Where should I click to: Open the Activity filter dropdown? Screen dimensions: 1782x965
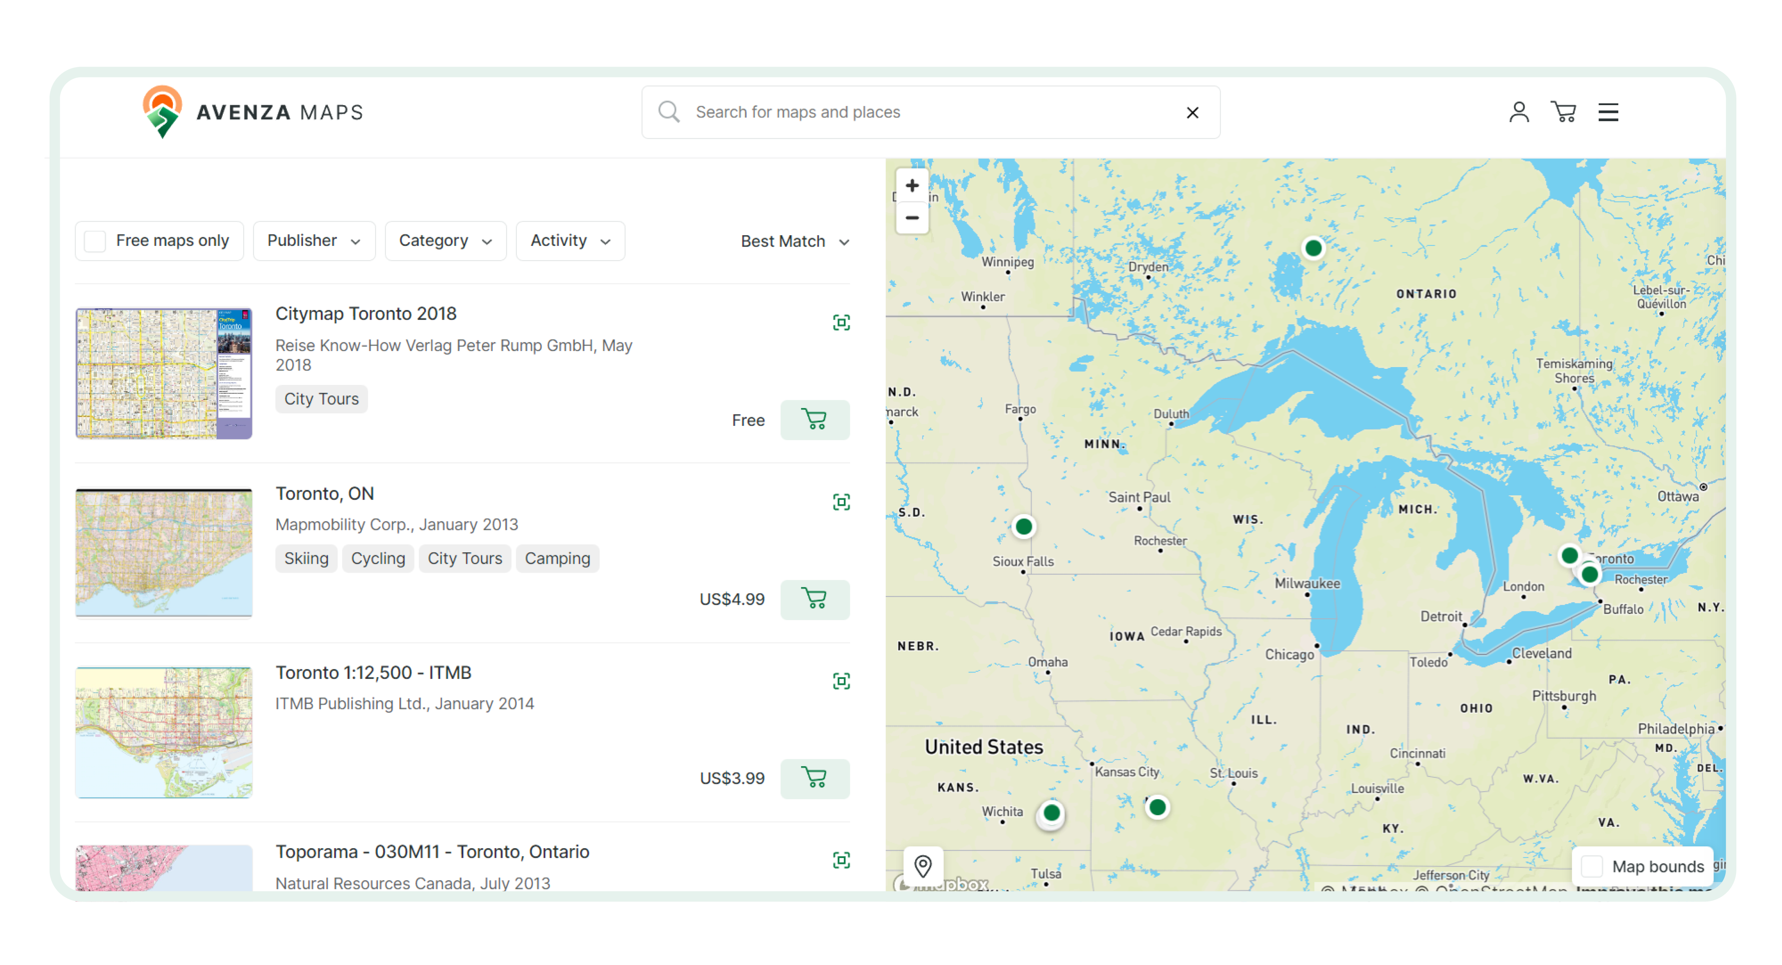tap(570, 241)
